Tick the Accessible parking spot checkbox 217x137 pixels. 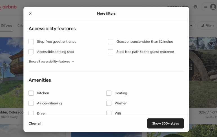[31, 52]
